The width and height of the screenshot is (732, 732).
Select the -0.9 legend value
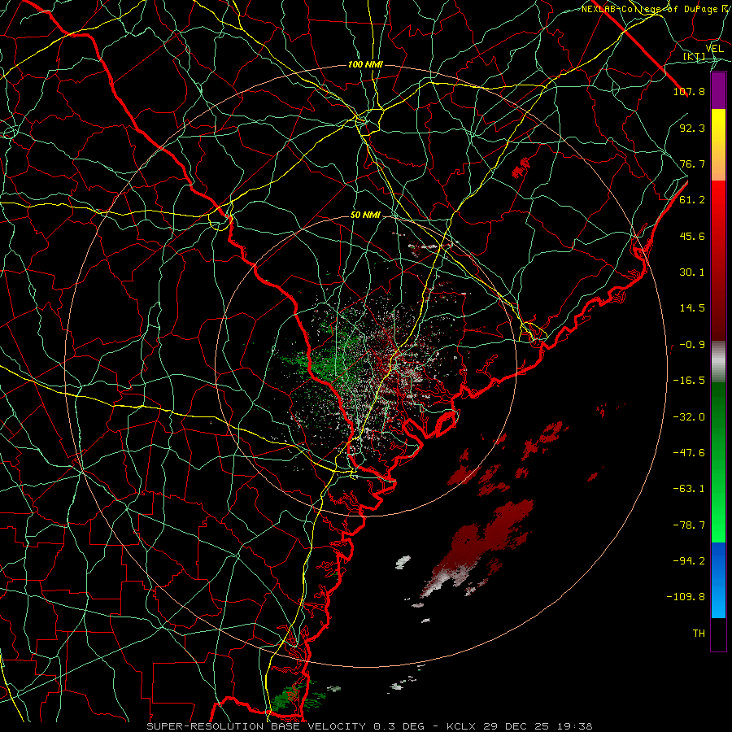click(692, 345)
